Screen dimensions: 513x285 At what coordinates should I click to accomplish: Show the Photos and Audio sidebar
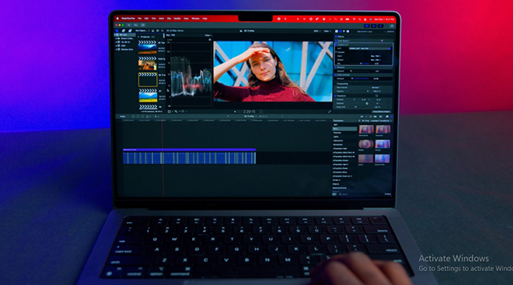pyautogui.click(x=124, y=30)
